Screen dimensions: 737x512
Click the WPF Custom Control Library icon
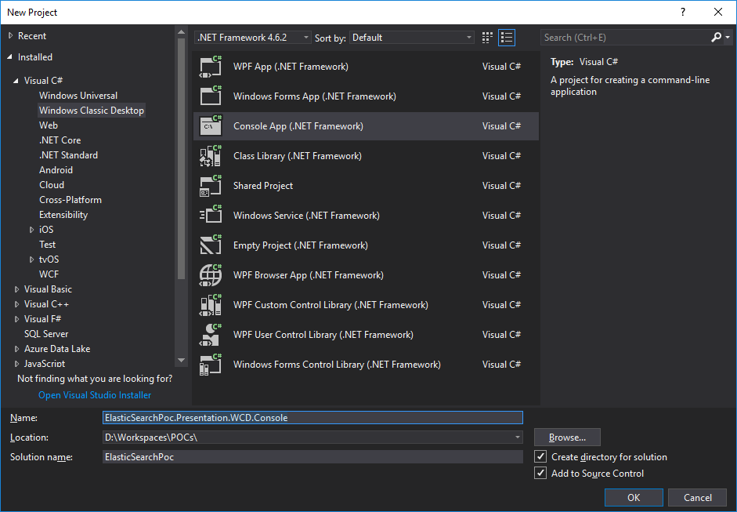click(210, 305)
